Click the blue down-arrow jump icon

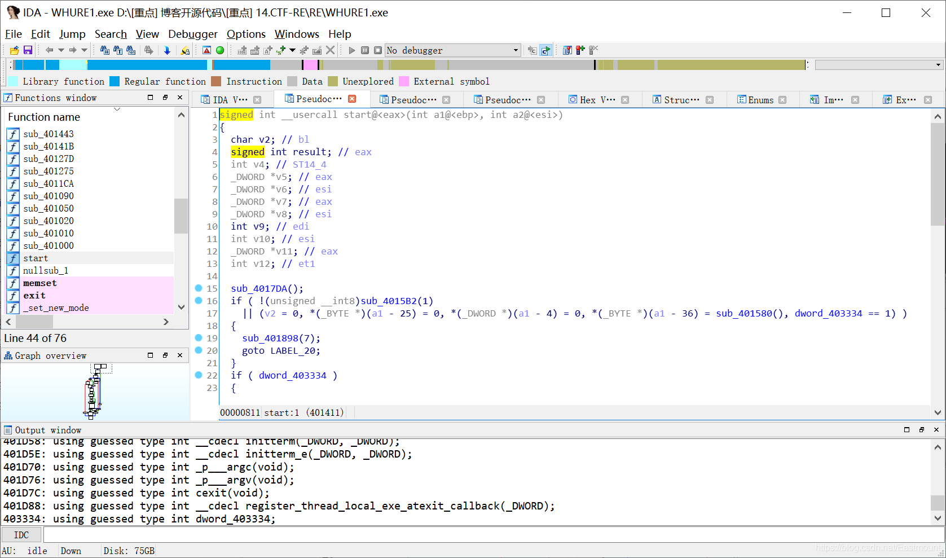pos(167,50)
